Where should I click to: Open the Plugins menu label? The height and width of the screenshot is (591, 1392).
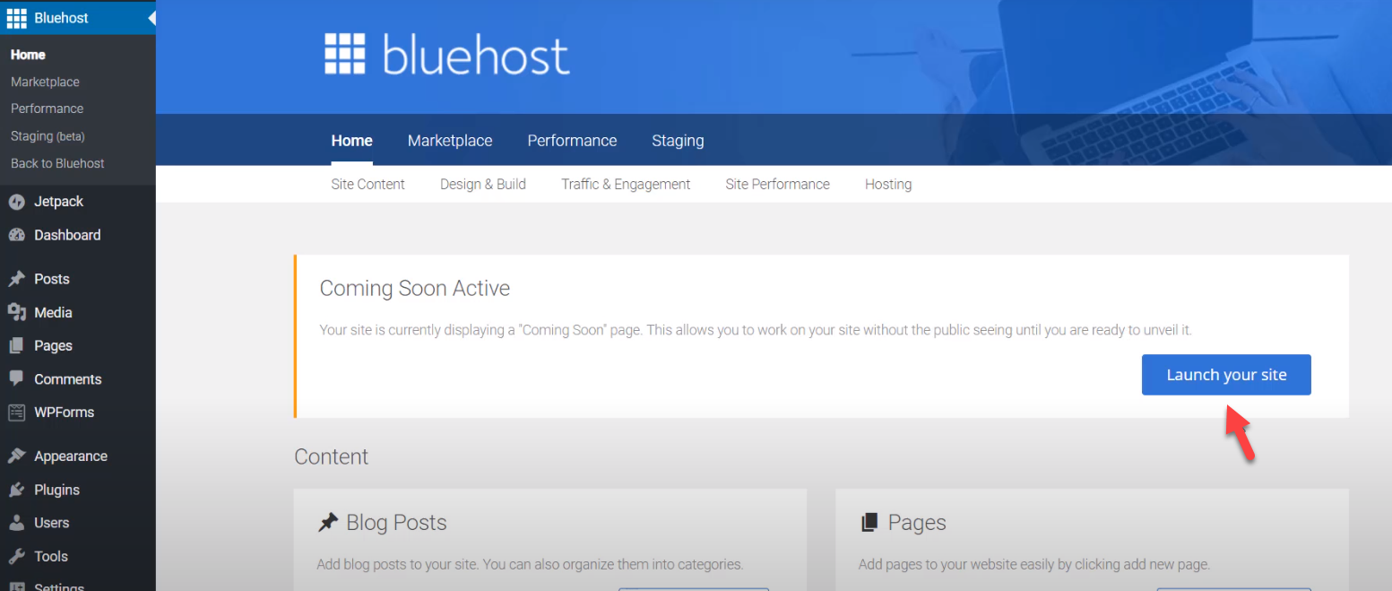pos(56,490)
